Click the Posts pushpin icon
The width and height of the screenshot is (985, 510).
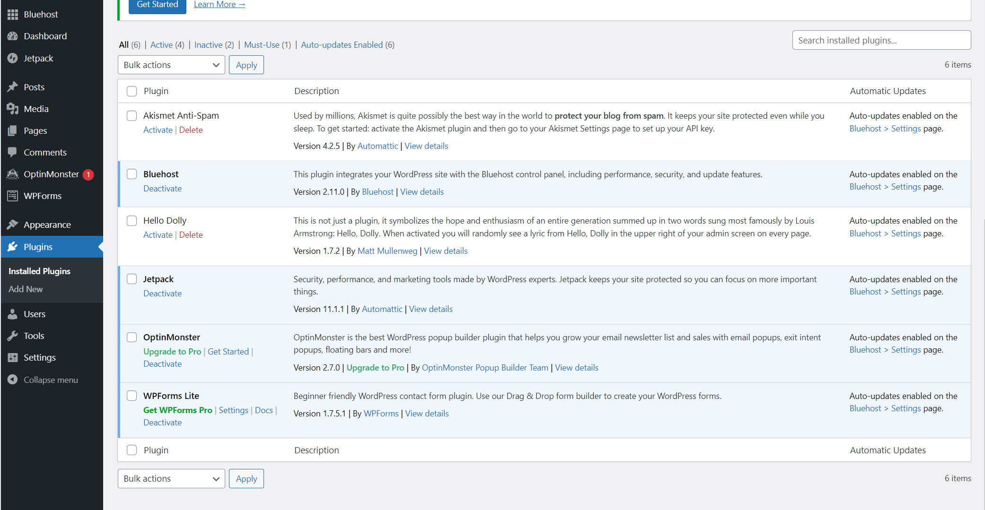(13, 87)
